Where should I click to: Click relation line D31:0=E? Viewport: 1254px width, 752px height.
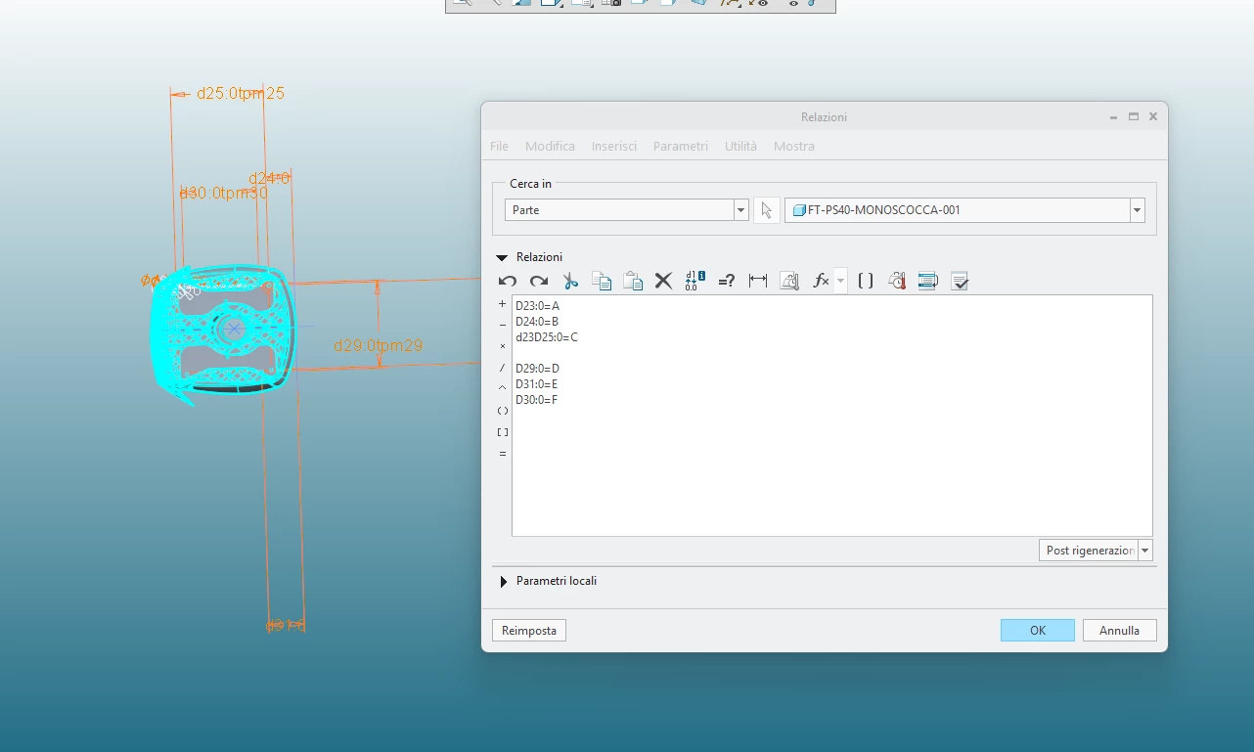[536, 384]
